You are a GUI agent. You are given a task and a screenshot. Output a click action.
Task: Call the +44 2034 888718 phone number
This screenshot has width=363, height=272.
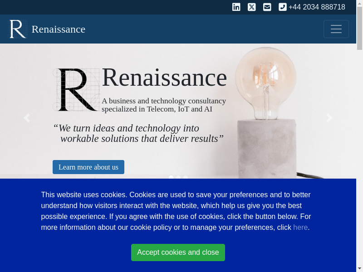[317, 7]
